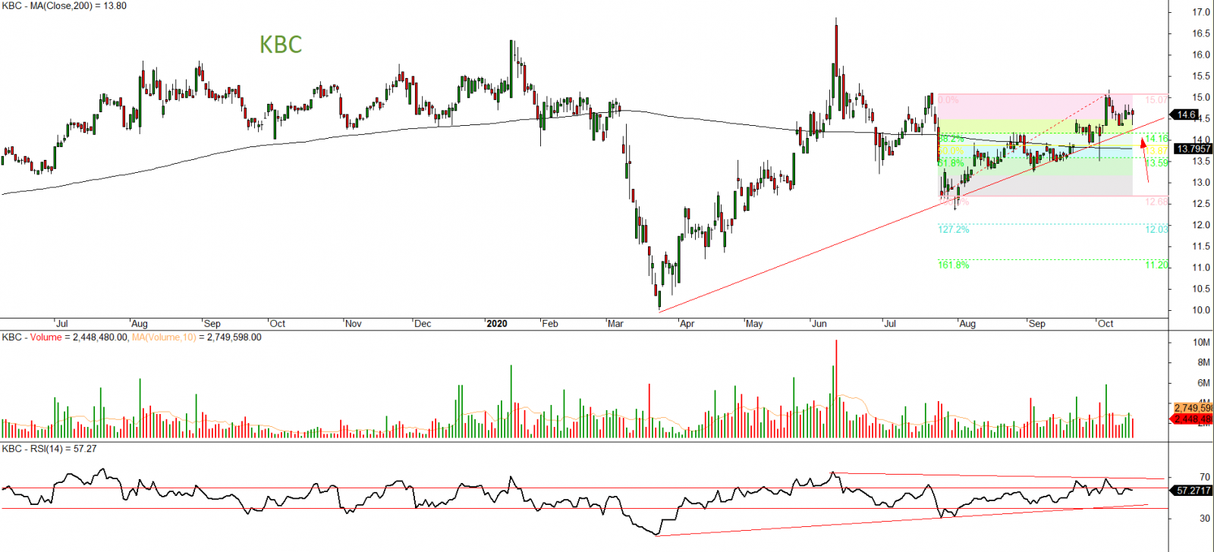The image size is (1214, 552).
Task: Click the '16.0' price axis label
Action: (x=1201, y=55)
